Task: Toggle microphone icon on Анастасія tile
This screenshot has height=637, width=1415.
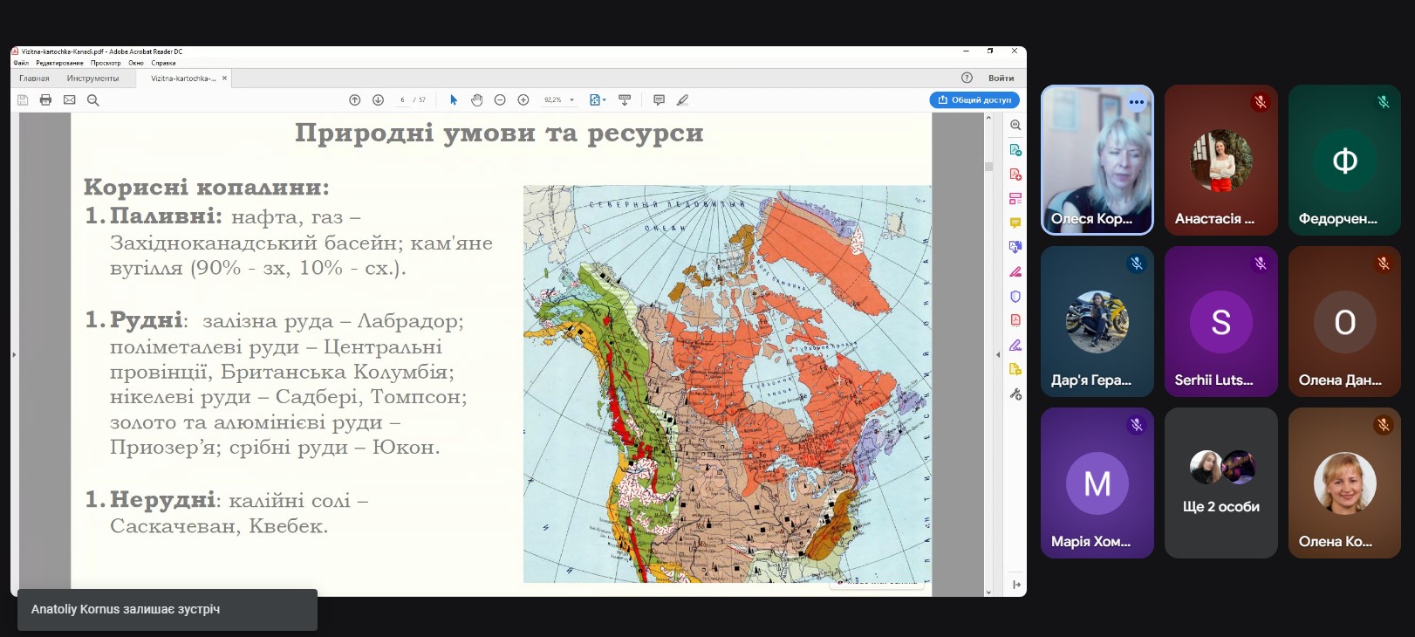Action: pyautogui.click(x=1260, y=102)
